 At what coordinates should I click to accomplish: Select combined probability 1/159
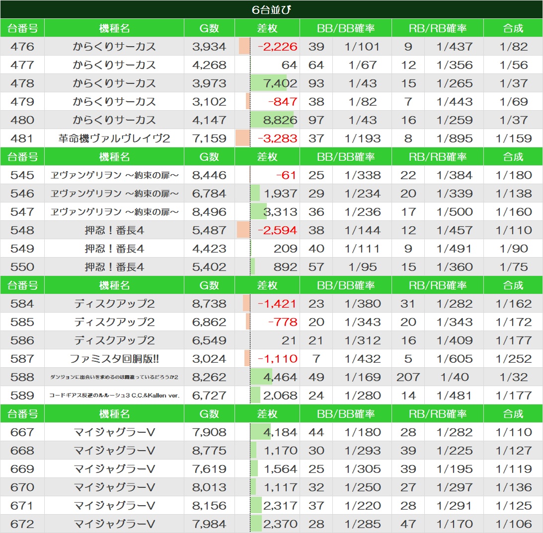(514, 138)
